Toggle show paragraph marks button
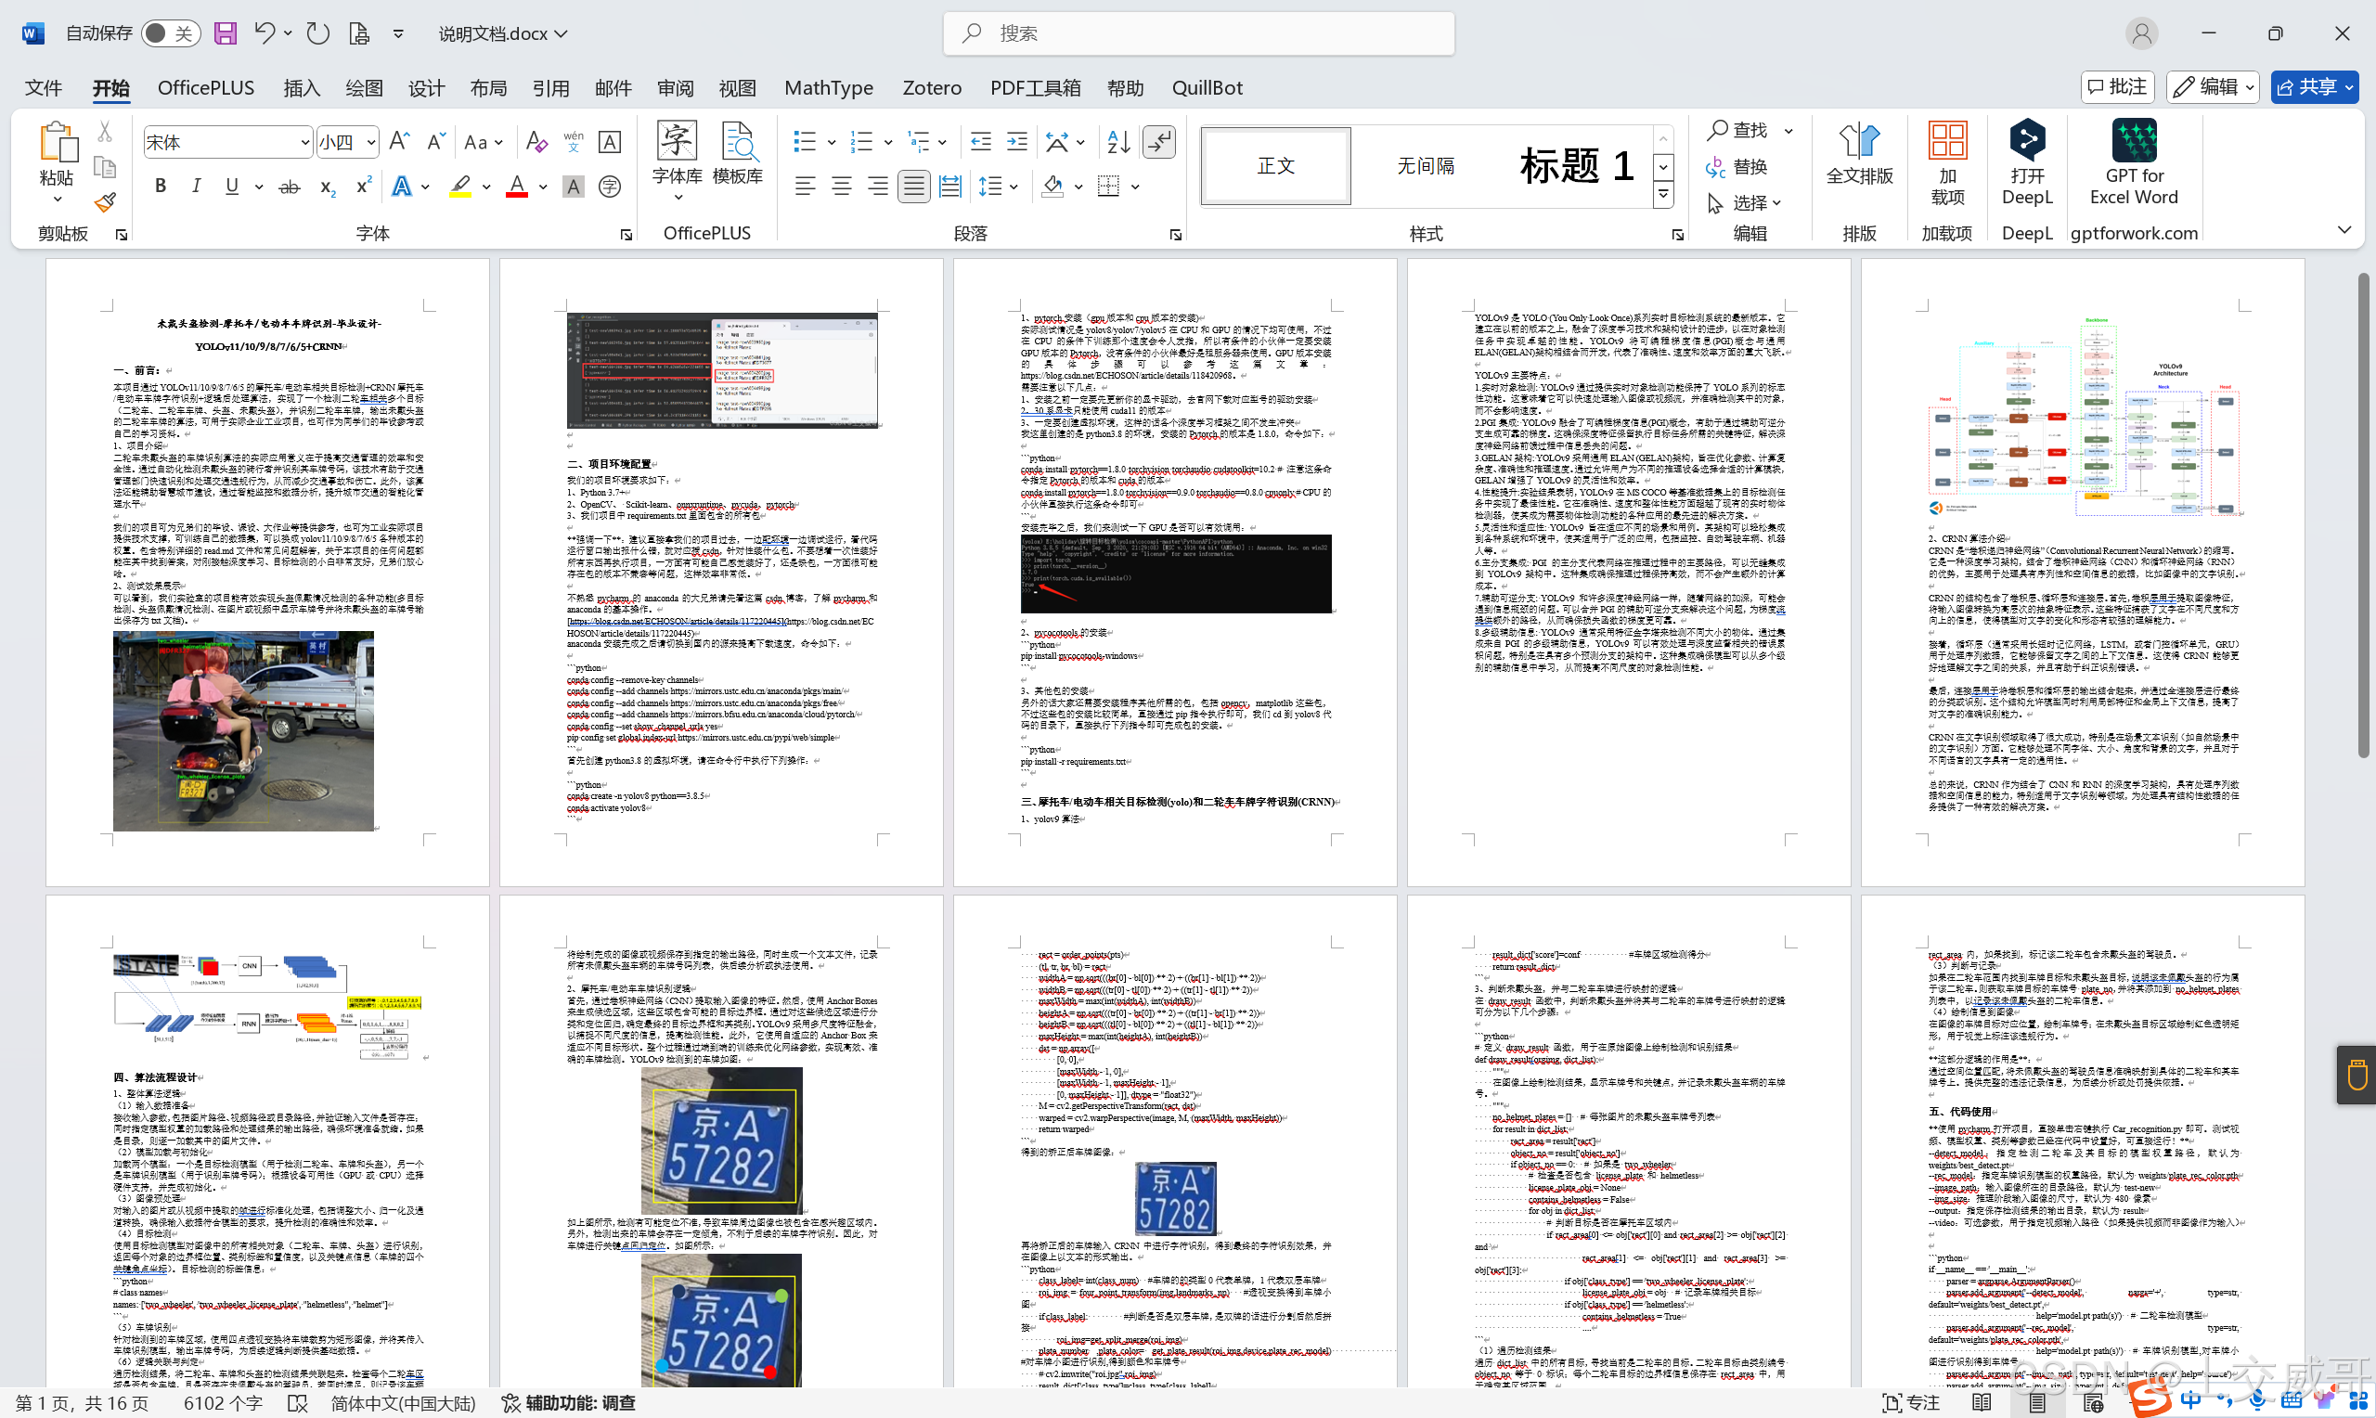Screen dimensions: 2376x1418 [x=1159, y=142]
